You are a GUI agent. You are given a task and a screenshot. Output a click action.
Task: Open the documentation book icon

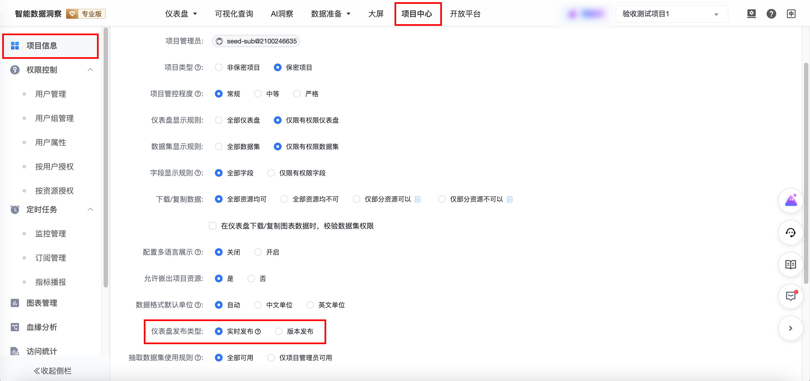point(790,264)
